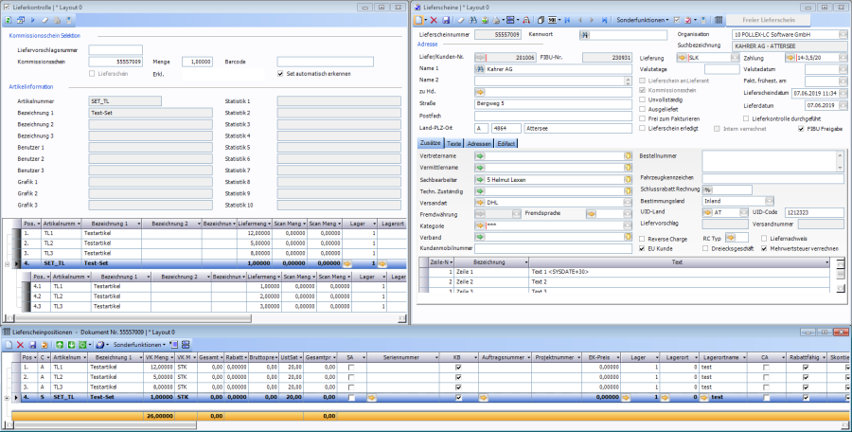The image size is (852, 432).
Task: Toggle the Set automatisch erkennen checkbox
Action: pos(279,73)
